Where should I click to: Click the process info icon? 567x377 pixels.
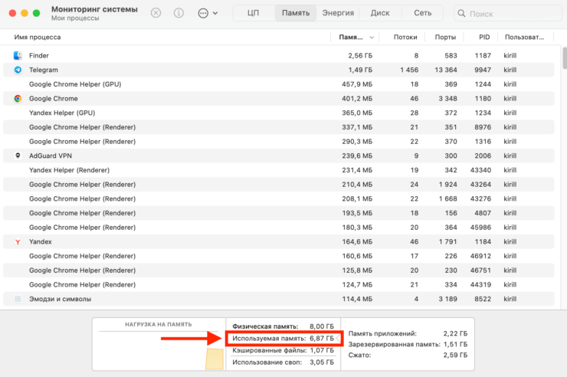tap(179, 13)
